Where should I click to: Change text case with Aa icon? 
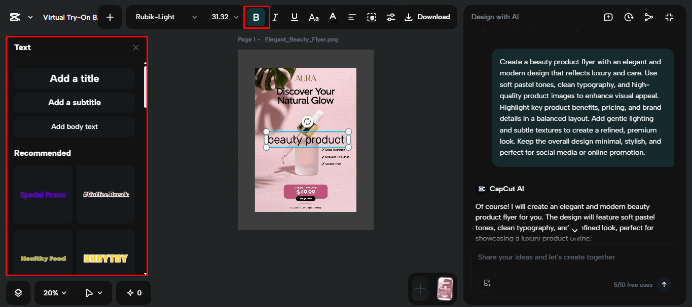pyautogui.click(x=314, y=17)
